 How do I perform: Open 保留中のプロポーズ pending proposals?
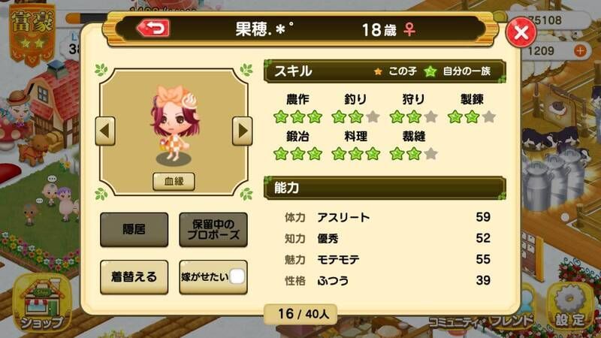[x=213, y=230]
